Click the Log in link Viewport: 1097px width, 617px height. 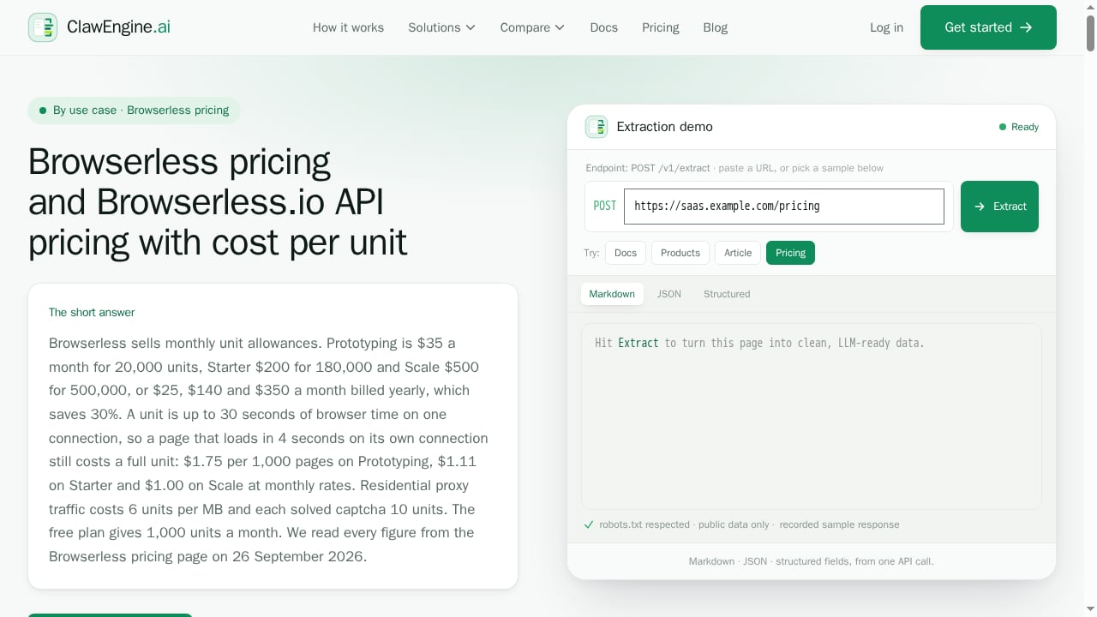pyautogui.click(x=886, y=27)
